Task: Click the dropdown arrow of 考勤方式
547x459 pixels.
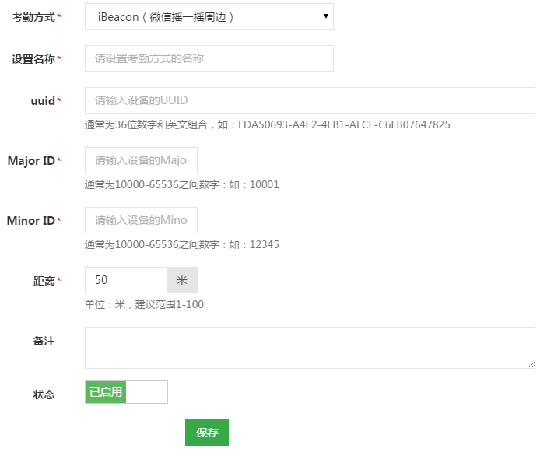Action: pyautogui.click(x=326, y=16)
